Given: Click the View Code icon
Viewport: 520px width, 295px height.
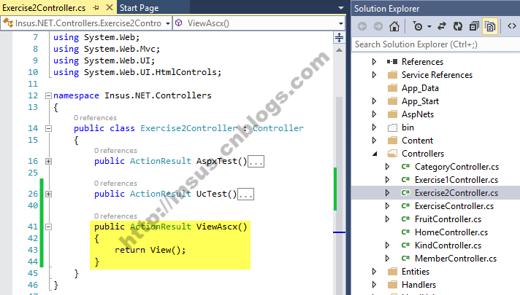Looking at the screenshot, I should pos(512,25).
